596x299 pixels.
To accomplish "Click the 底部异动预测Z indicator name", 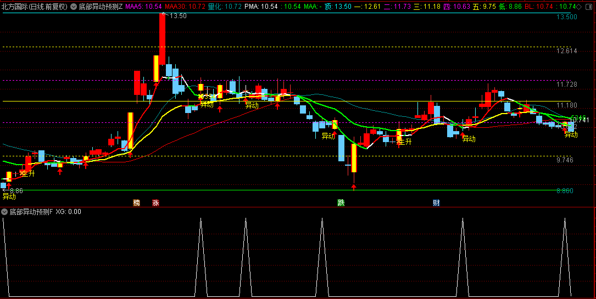I will (101, 7).
